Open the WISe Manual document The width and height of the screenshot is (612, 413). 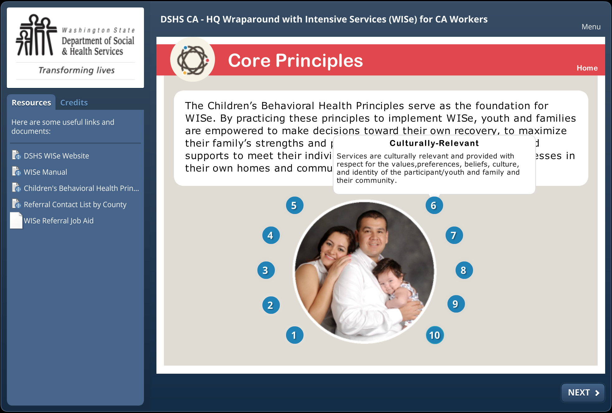[45, 172]
